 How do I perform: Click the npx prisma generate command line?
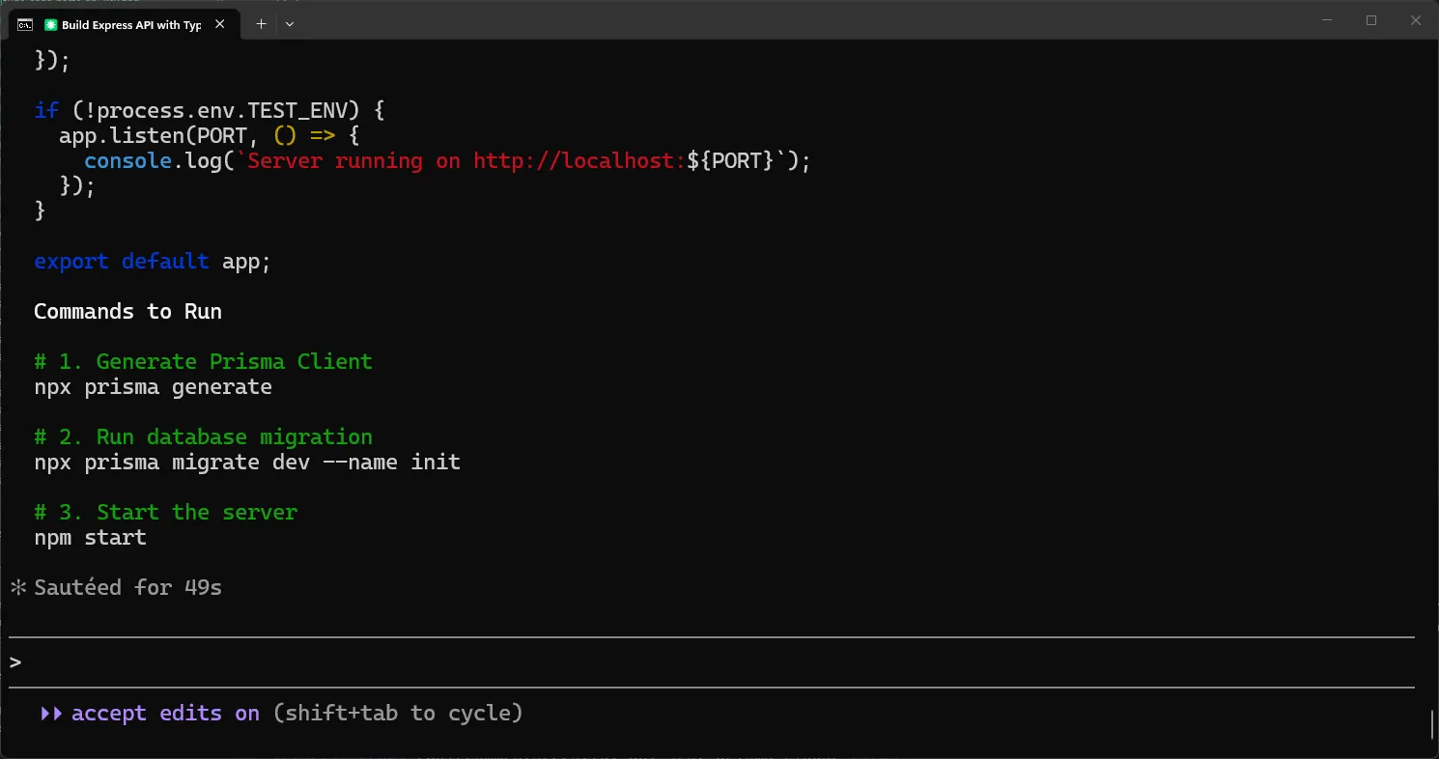pos(153,387)
